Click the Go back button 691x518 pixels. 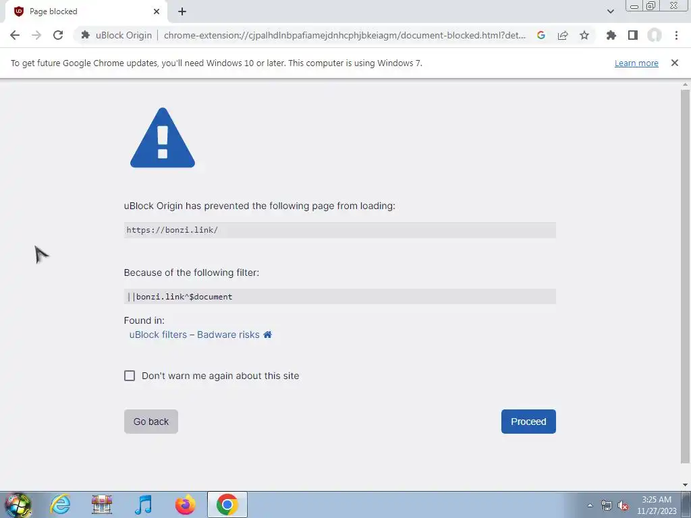[150, 422]
